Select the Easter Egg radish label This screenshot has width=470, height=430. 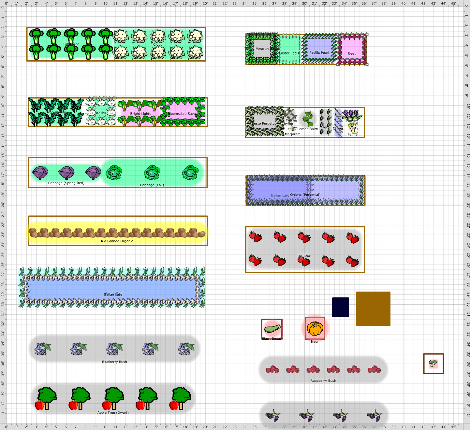tap(289, 53)
